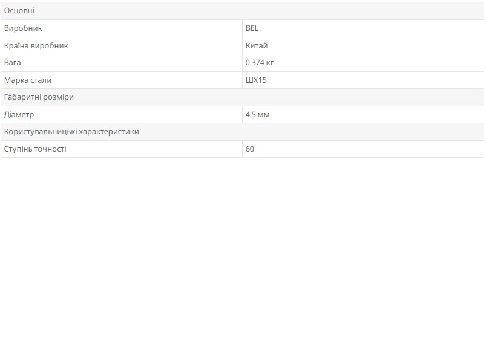Click the Китай country value

257,45
